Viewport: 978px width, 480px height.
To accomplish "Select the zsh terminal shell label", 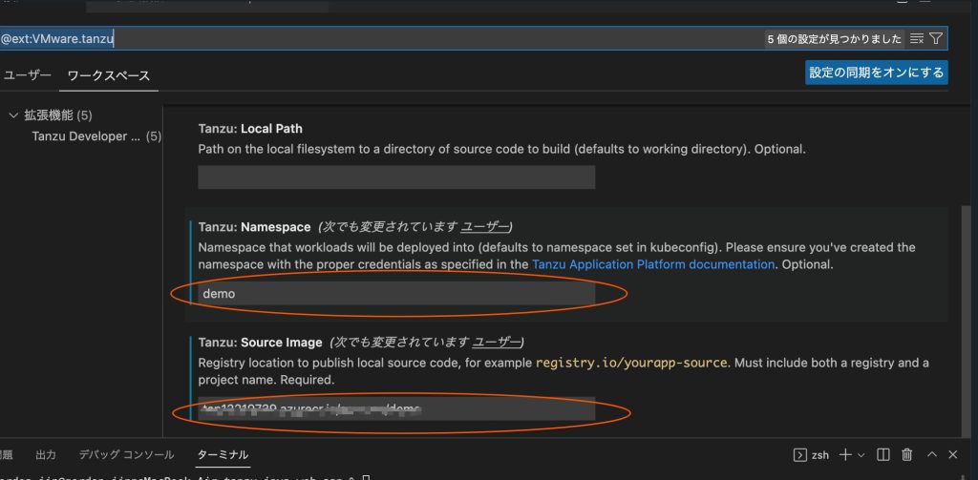I will (x=819, y=455).
